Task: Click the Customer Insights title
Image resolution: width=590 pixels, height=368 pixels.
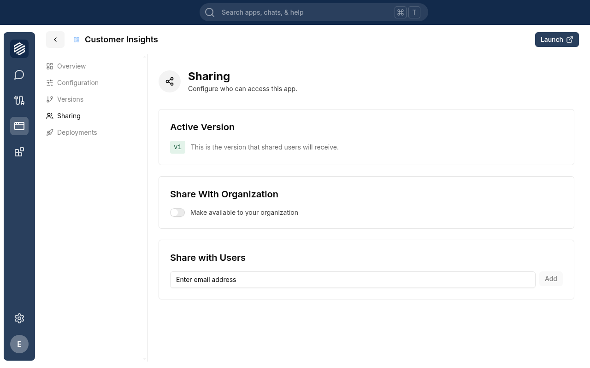Action: [x=121, y=40]
